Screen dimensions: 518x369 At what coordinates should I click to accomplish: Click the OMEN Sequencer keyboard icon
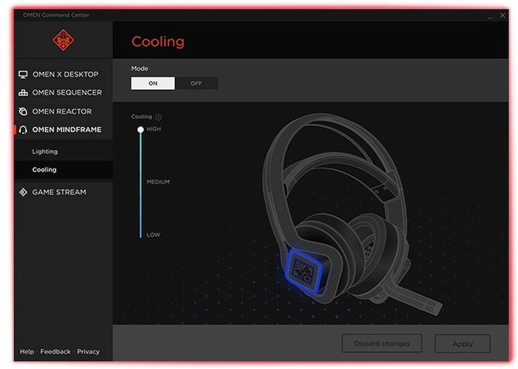(23, 92)
